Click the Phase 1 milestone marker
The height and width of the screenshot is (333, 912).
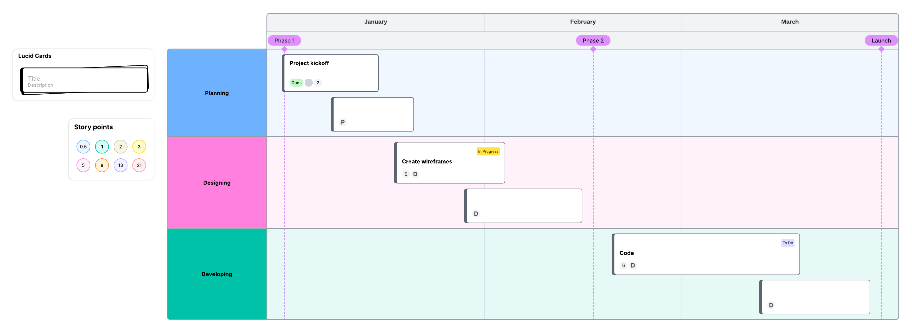click(x=284, y=41)
